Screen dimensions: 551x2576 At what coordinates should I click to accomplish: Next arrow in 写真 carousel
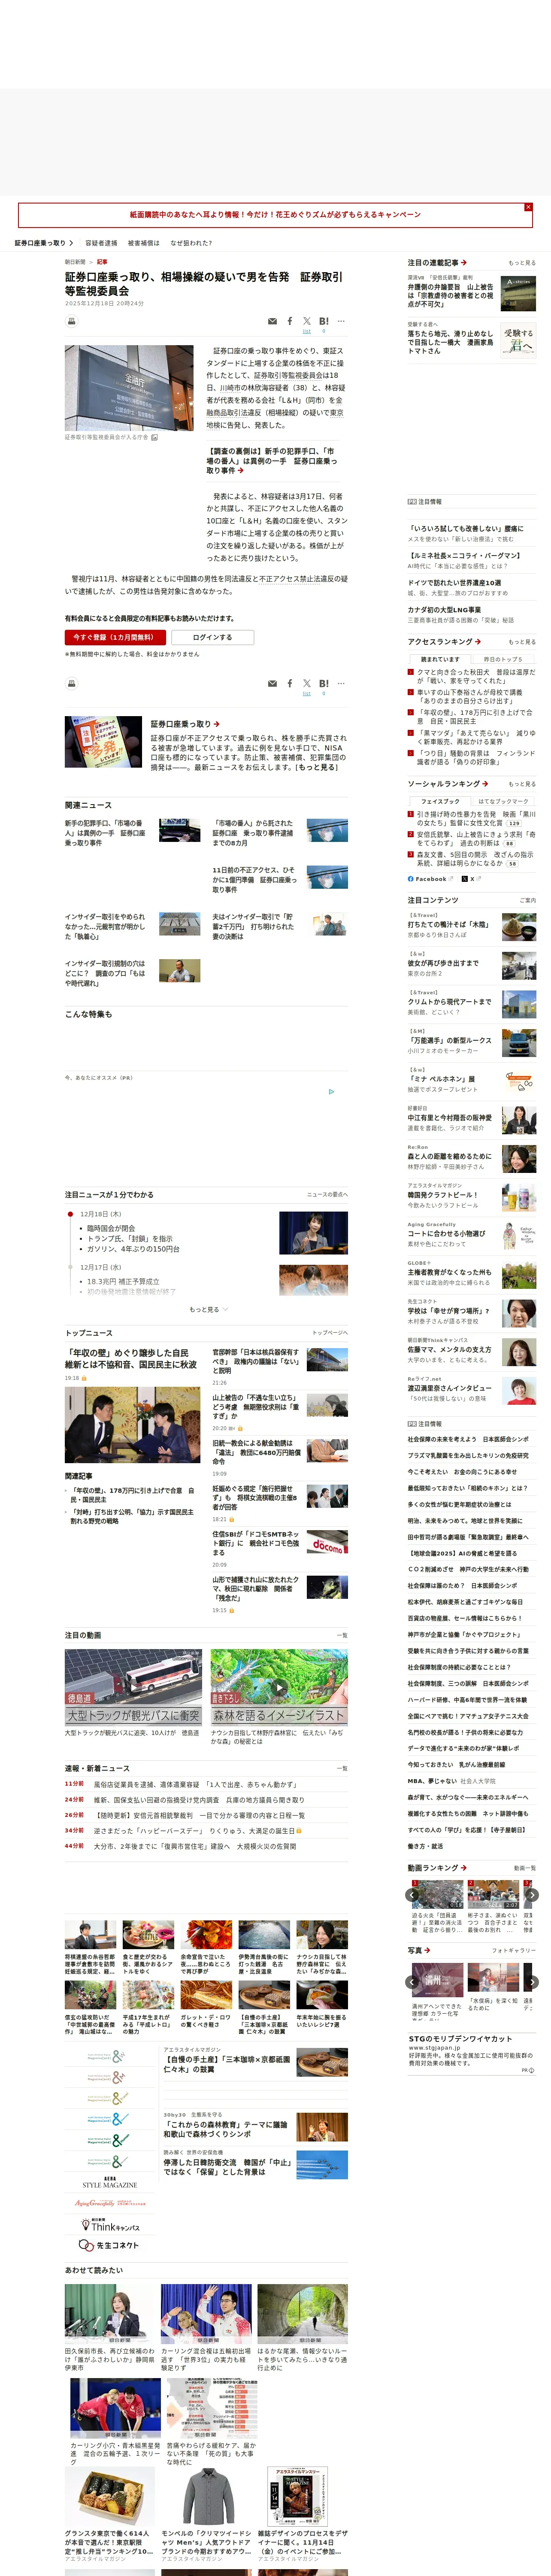tap(532, 1981)
